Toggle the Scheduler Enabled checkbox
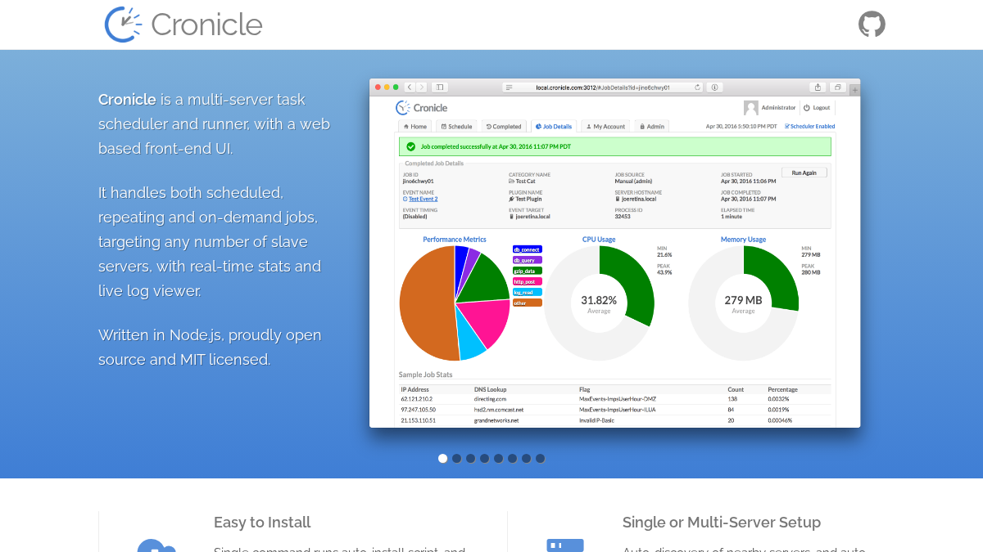 [810, 127]
